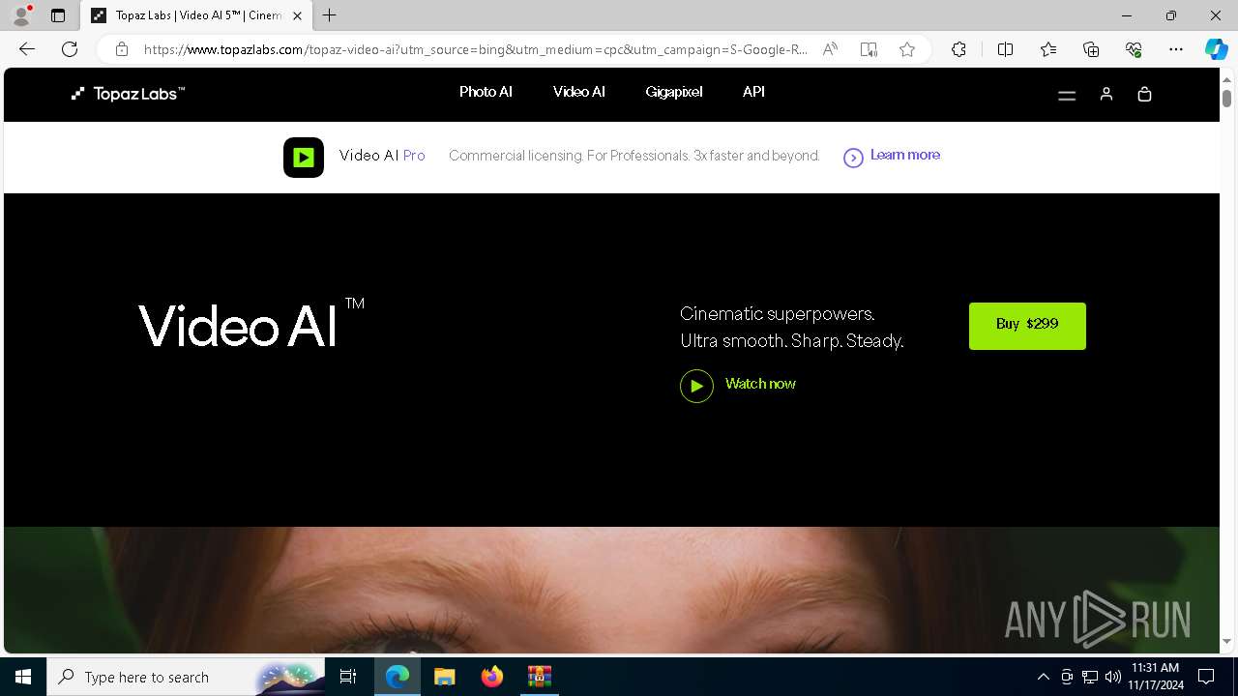Image resolution: width=1238 pixels, height=696 pixels.
Task: Open Video AI menu item
Action: (579, 92)
